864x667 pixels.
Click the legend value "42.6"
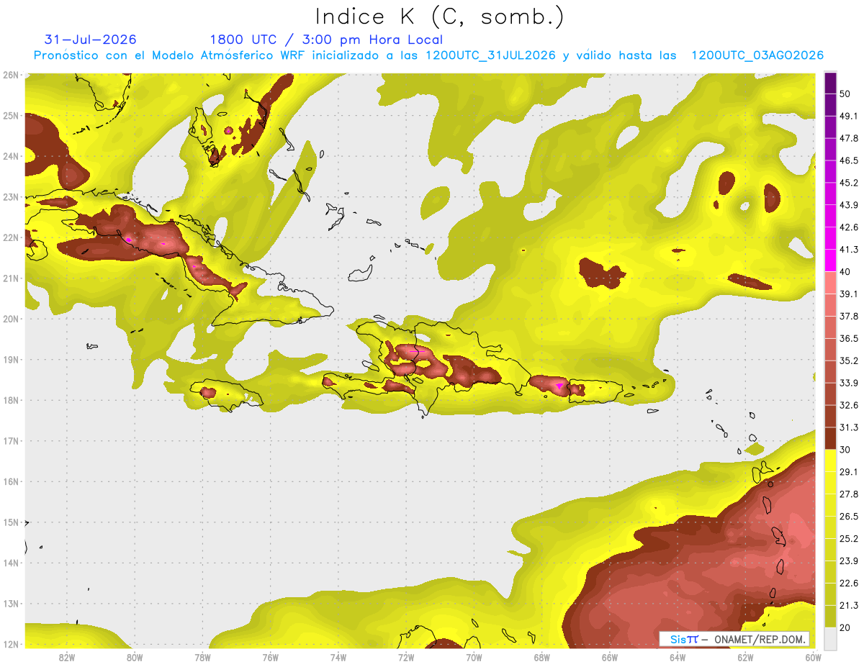pyautogui.click(x=849, y=227)
